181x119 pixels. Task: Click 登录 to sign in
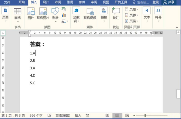tap(156, 2)
